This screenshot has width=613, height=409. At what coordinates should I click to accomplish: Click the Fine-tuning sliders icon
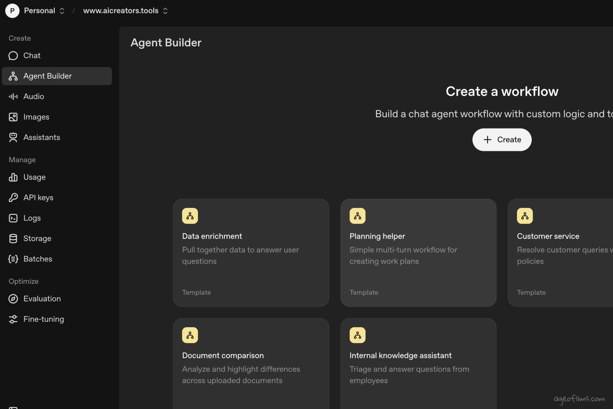pyautogui.click(x=13, y=319)
